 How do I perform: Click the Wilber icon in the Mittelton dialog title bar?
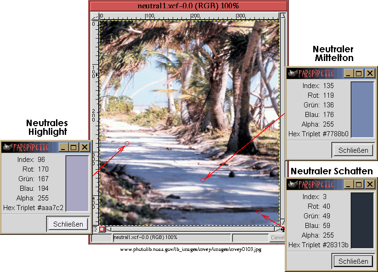click(x=292, y=73)
